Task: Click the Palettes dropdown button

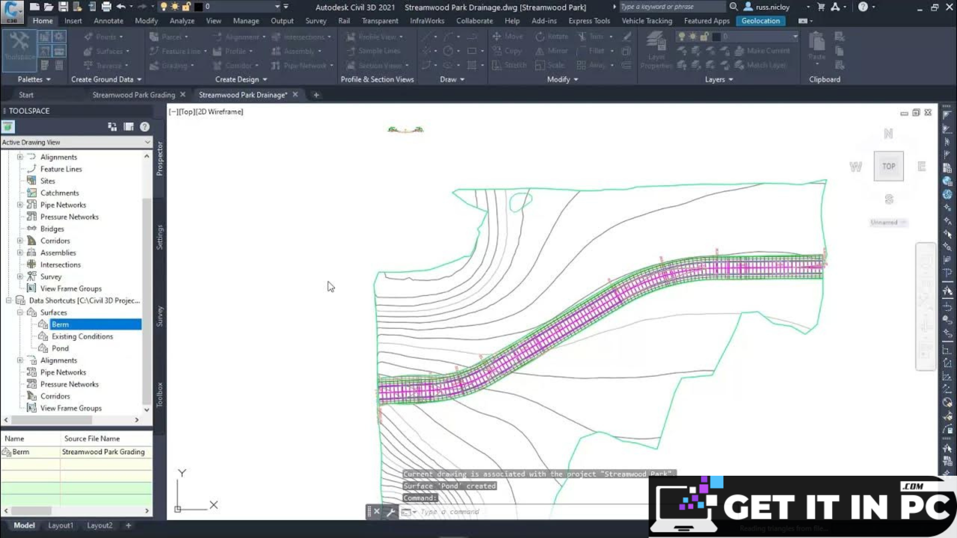Action: [33, 79]
